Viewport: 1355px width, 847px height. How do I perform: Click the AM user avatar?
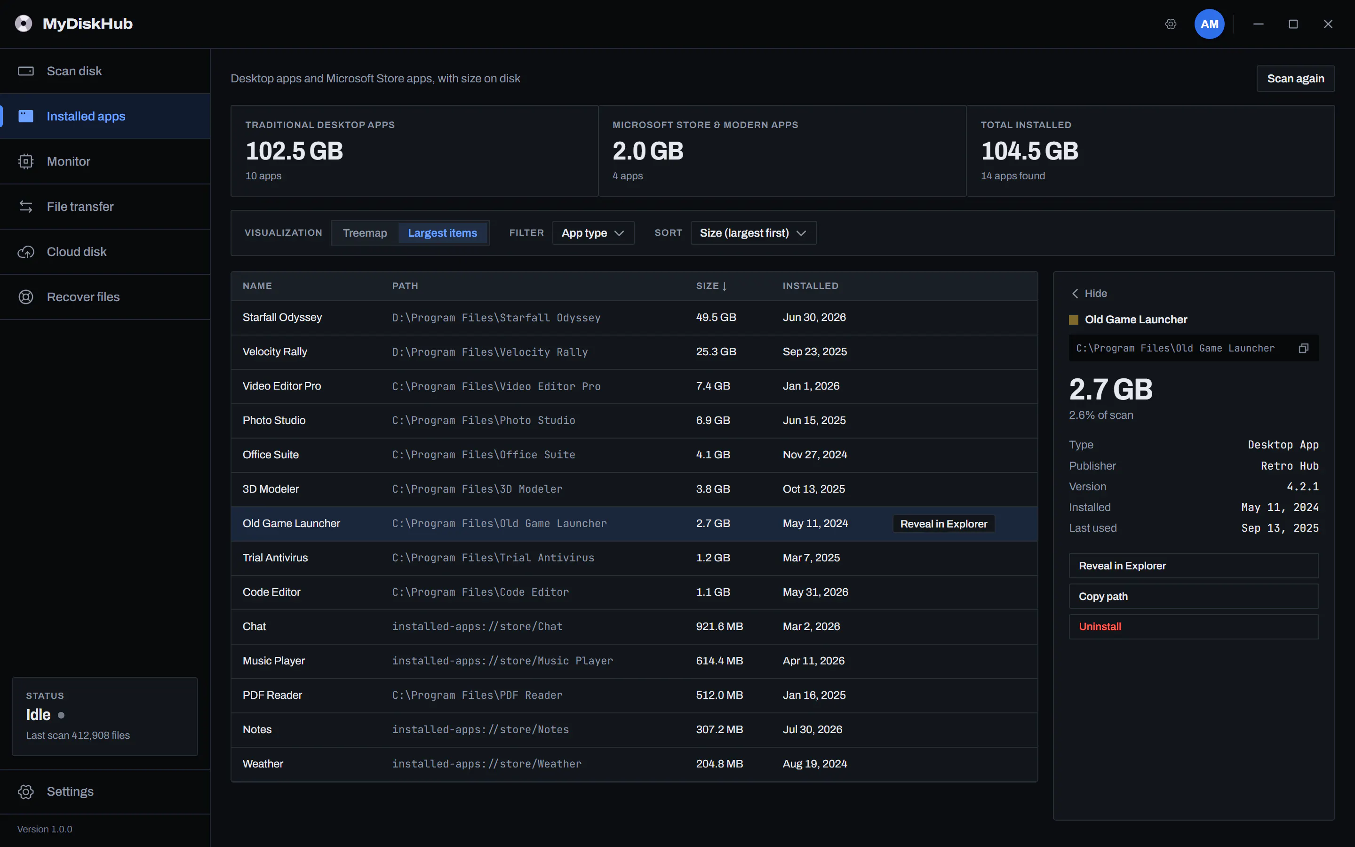point(1210,24)
